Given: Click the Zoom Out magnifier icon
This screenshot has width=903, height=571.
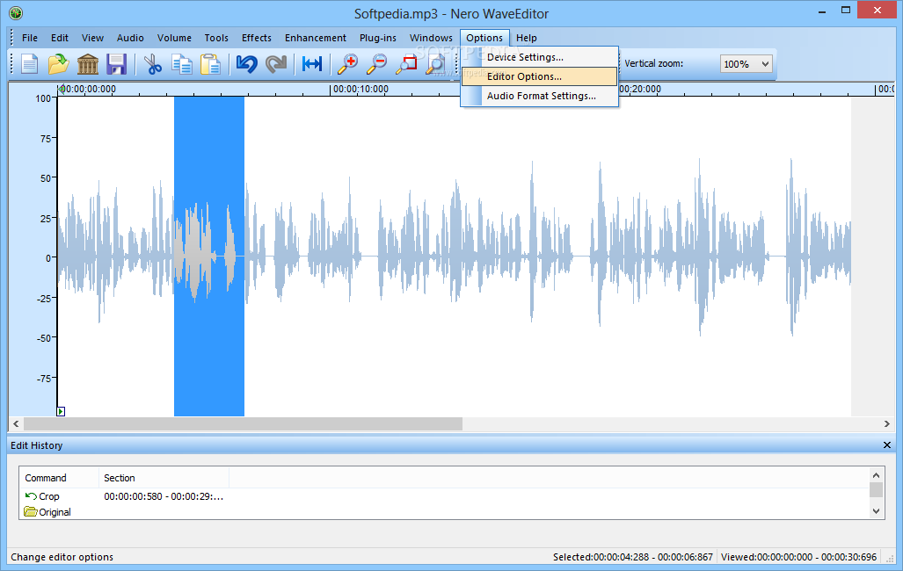Looking at the screenshot, I should pyautogui.click(x=376, y=64).
